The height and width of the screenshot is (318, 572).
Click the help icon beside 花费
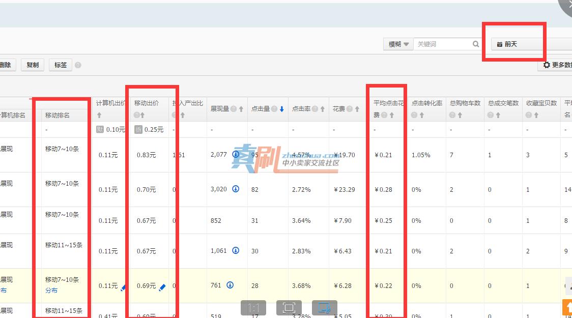(x=350, y=109)
